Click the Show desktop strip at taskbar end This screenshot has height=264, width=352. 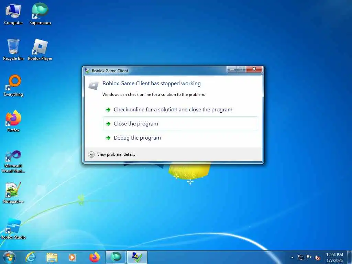(350, 257)
